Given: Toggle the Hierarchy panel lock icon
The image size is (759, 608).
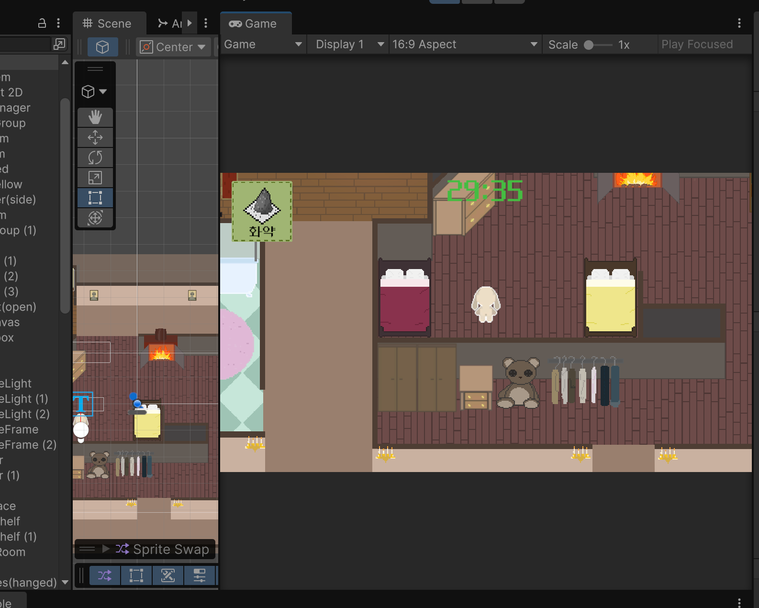Looking at the screenshot, I should (x=42, y=23).
